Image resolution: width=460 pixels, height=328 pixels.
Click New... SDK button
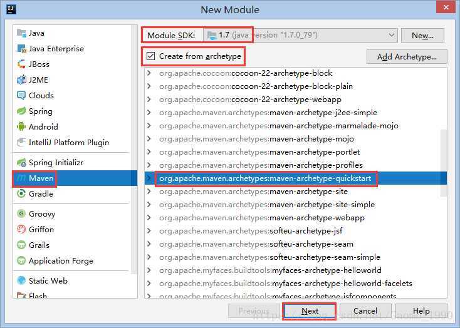[x=422, y=36]
